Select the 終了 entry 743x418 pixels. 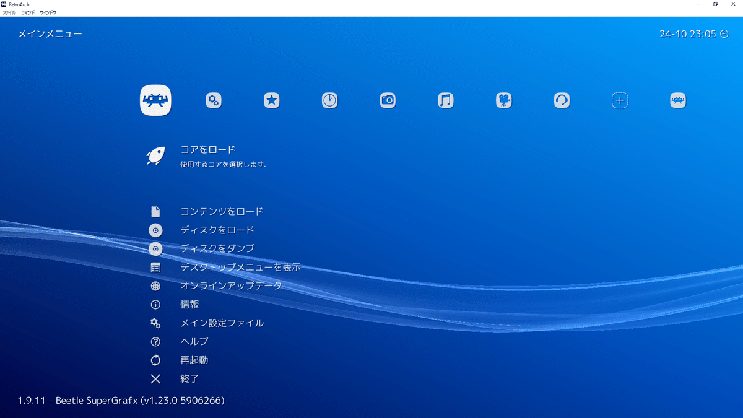pyautogui.click(x=189, y=379)
